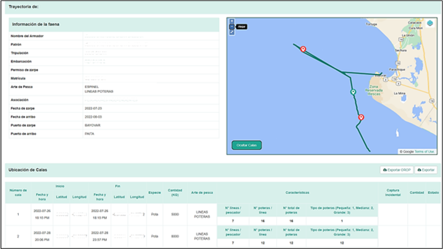Open the map layers switcher icon
This screenshot has height=249, width=443.
430,23
